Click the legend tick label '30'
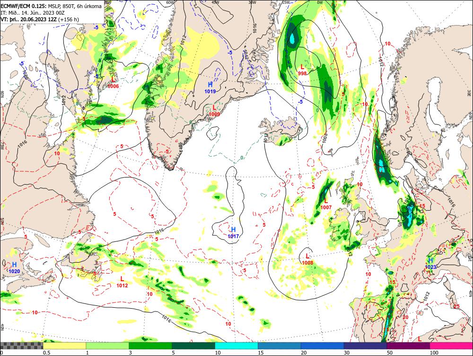 347,353
